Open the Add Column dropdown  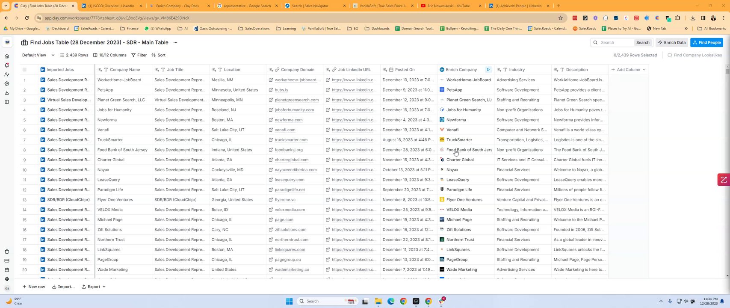[x=628, y=70]
